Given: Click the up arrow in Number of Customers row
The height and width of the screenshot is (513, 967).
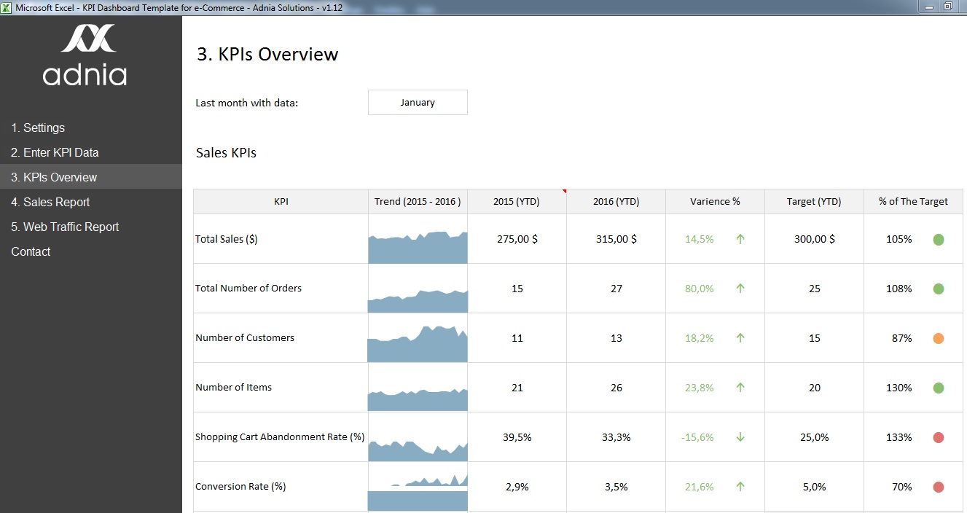Looking at the screenshot, I should pyautogui.click(x=740, y=338).
